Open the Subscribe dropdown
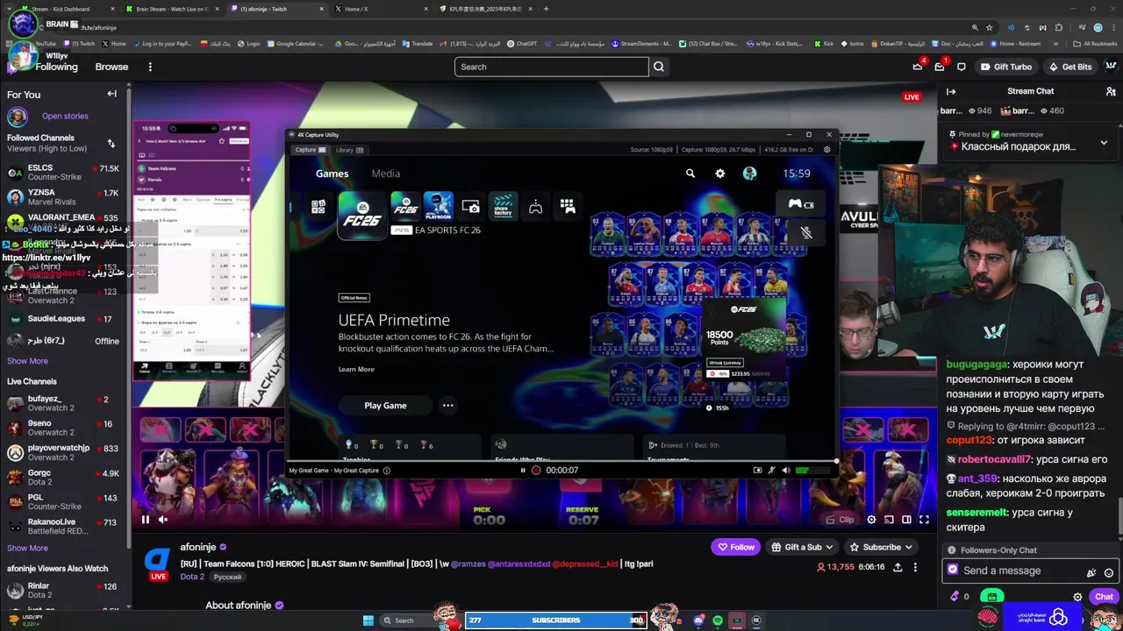 881,547
